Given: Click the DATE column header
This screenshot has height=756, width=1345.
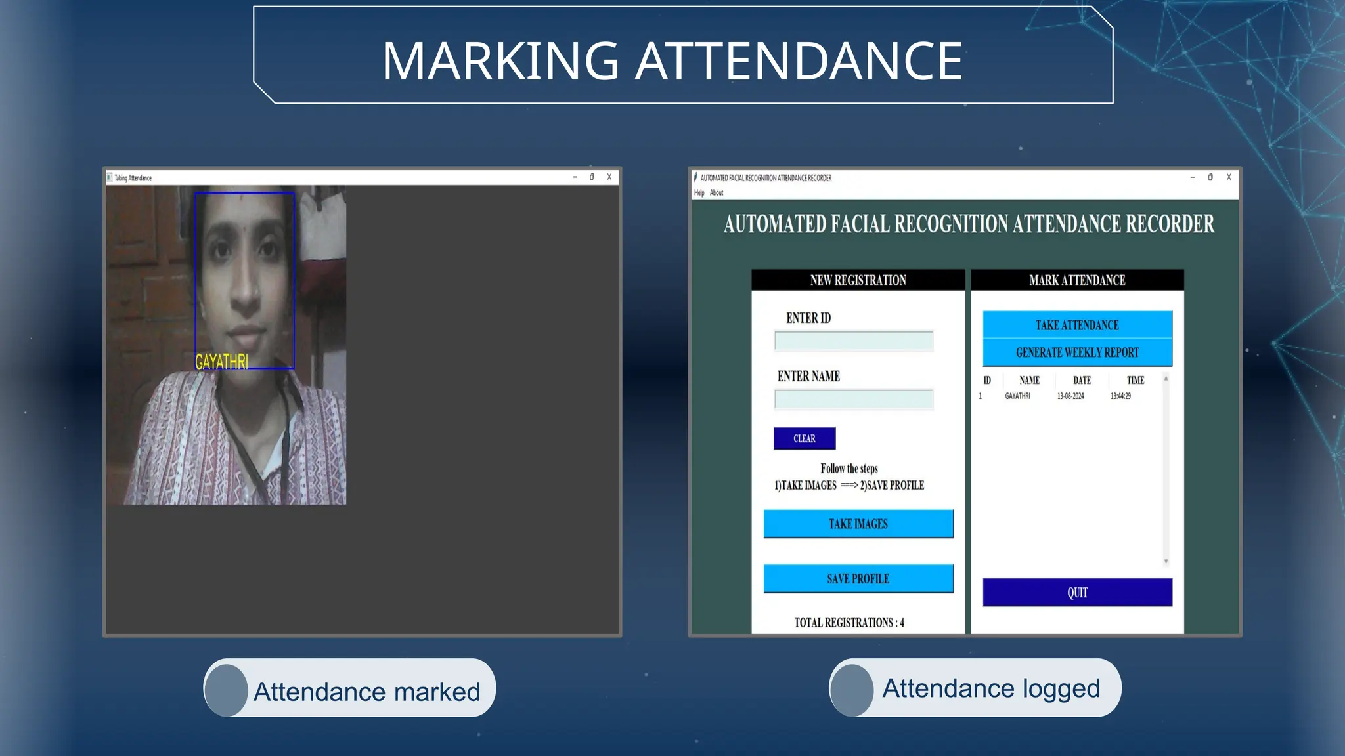Looking at the screenshot, I should (x=1082, y=381).
